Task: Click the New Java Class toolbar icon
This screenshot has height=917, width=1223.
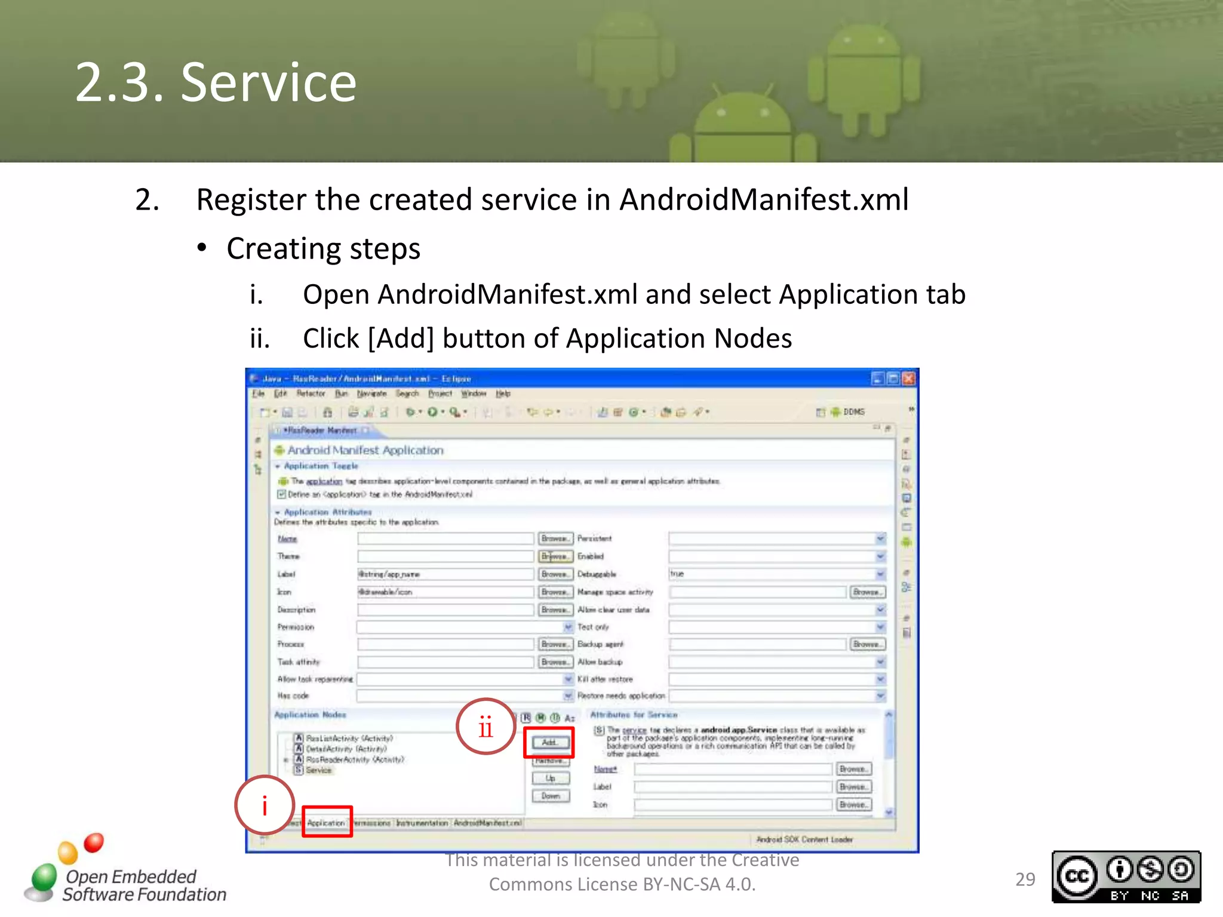Action: (633, 412)
